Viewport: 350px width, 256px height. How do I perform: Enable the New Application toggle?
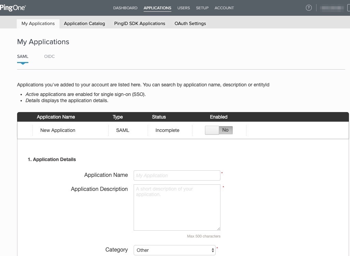click(x=218, y=130)
